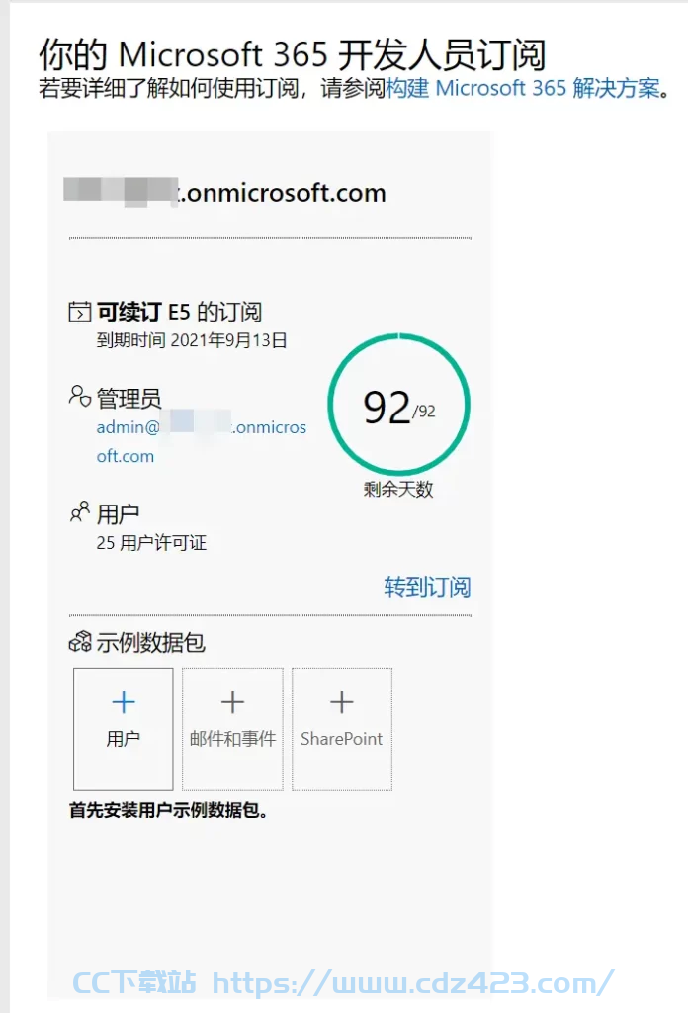Install the 用户 sample data pack
Image resolution: width=688 pixels, height=1013 pixels.
[x=124, y=729]
